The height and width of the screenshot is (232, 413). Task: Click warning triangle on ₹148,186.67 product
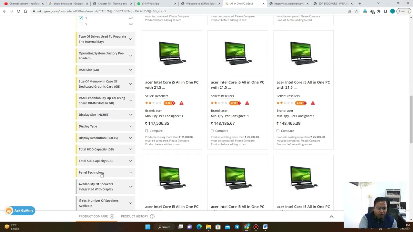click(247, 103)
